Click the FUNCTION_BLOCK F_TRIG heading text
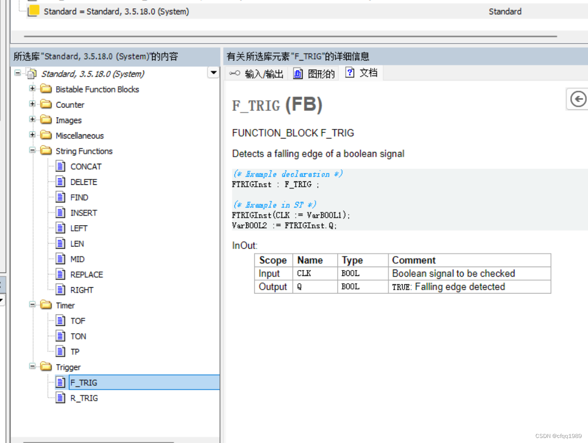This screenshot has height=443, width=588. point(293,133)
